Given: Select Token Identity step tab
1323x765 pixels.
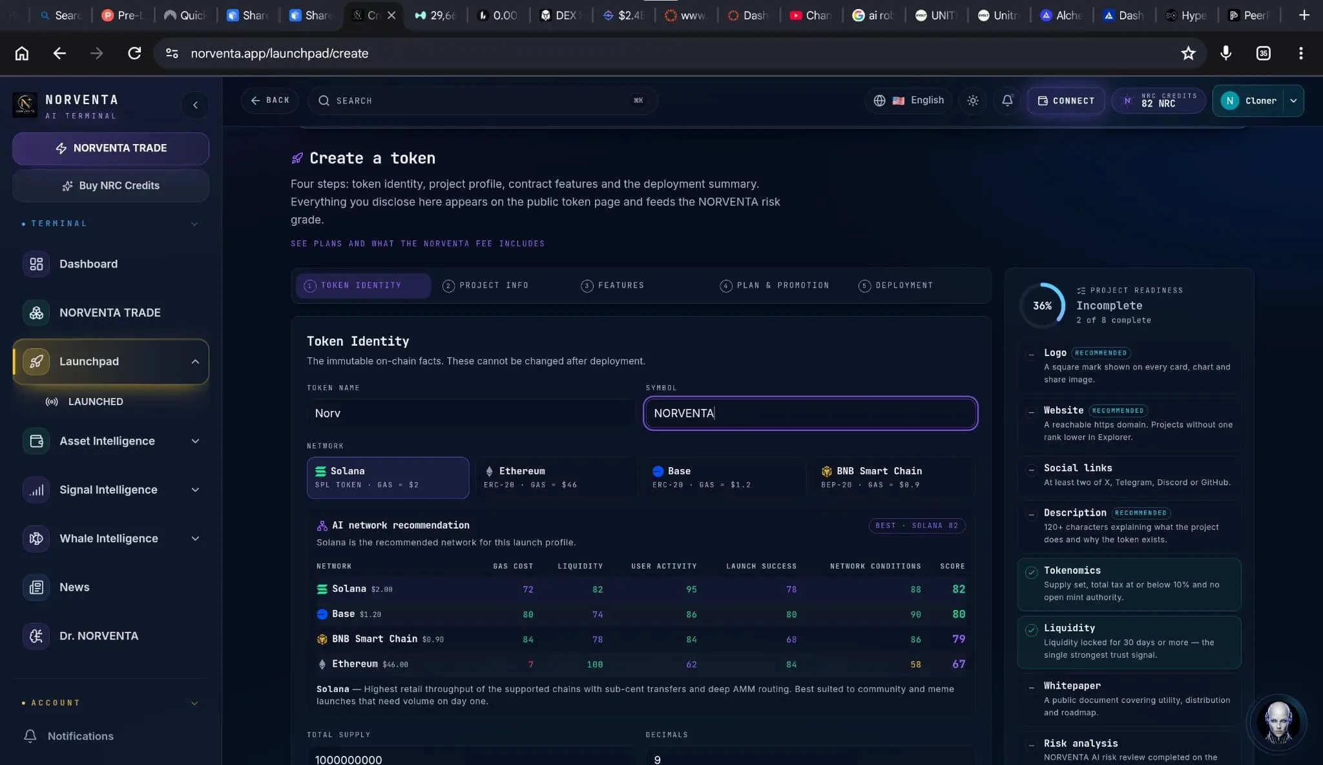Looking at the screenshot, I should pos(363,286).
